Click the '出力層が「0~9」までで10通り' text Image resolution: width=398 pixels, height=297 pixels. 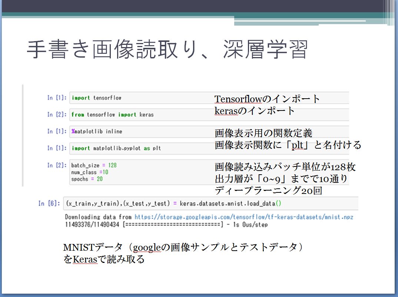281,179
